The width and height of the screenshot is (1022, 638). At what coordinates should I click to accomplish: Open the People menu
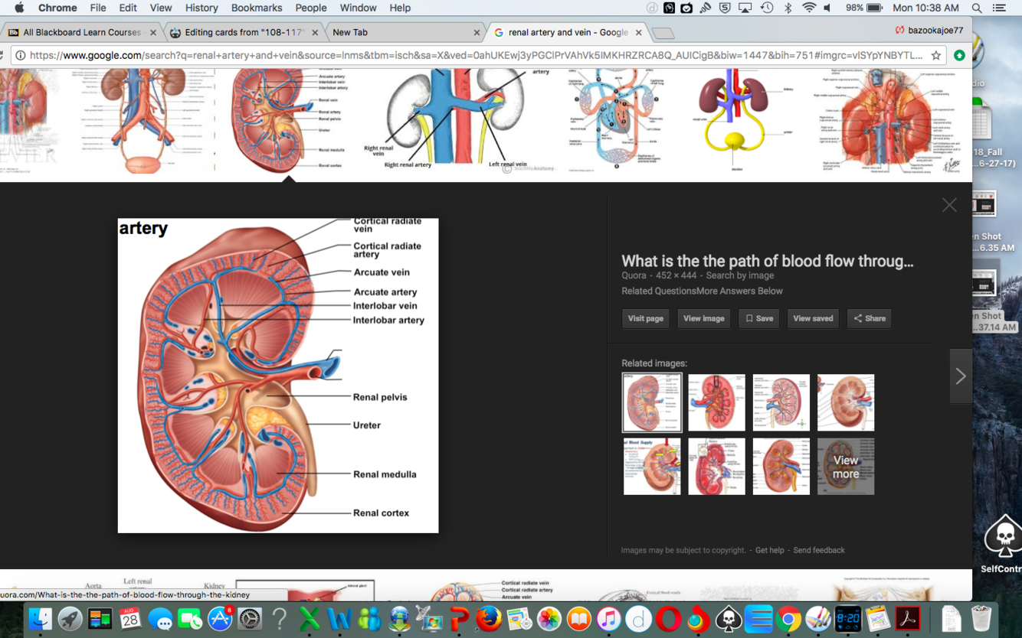click(x=311, y=8)
